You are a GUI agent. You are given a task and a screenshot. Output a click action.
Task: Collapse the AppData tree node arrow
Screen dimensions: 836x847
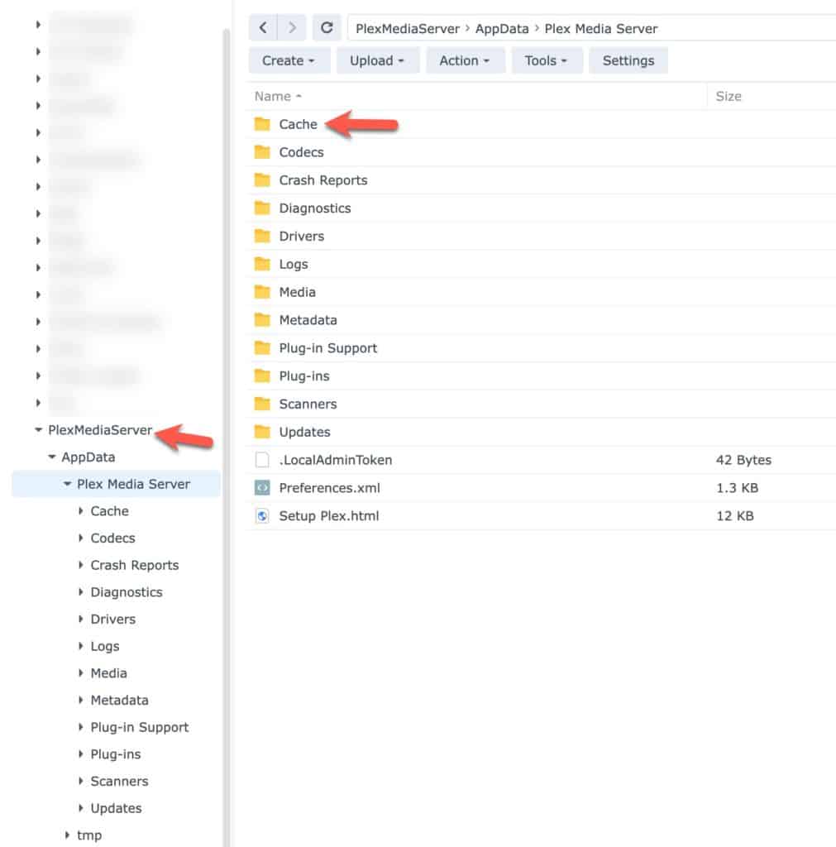tap(52, 457)
